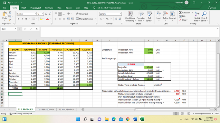Open the font name dropdown showing Calibri
Screen dimensions: 220x123
(35, 14)
